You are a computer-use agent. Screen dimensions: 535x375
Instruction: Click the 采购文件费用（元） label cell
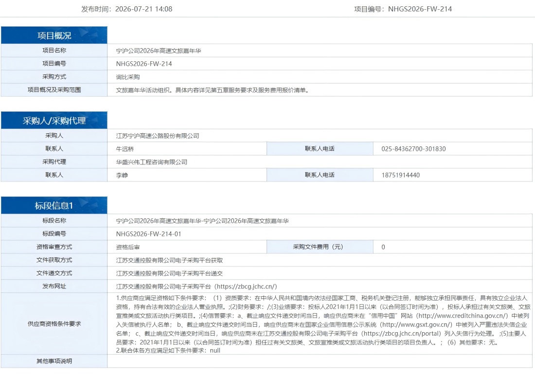(320, 247)
